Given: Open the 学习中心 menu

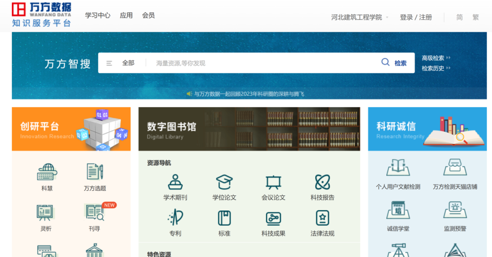Looking at the screenshot, I should point(97,15).
